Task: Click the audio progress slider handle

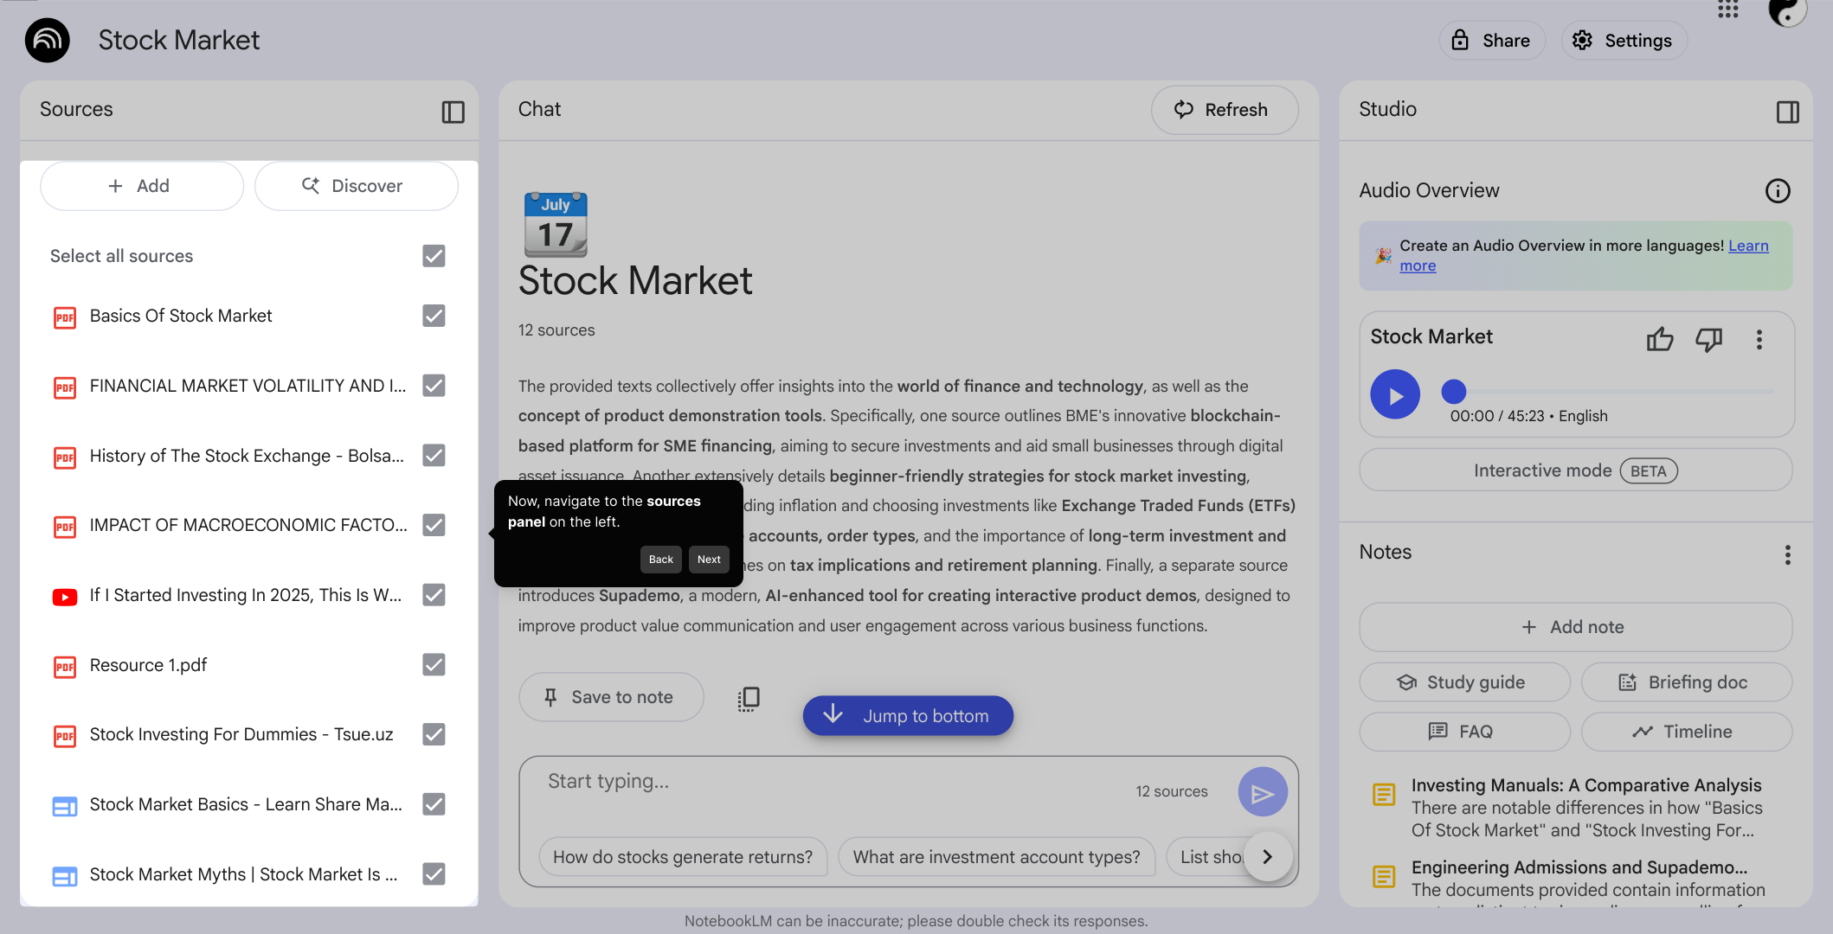Action: tap(1454, 392)
